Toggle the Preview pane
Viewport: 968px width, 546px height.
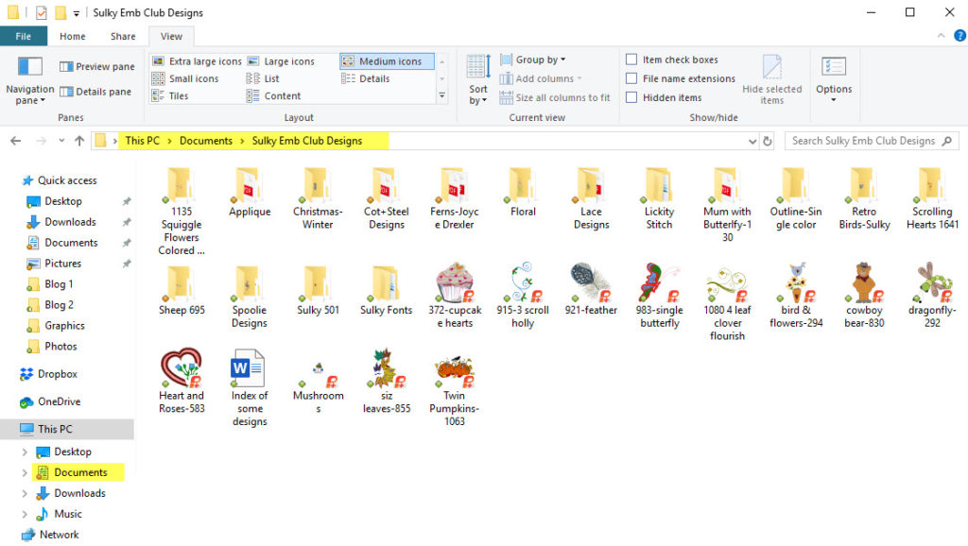click(x=97, y=66)
